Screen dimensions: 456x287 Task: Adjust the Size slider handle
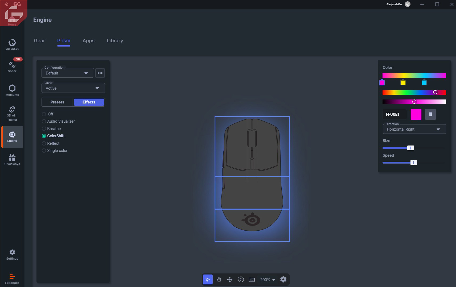tap(410, 148)
